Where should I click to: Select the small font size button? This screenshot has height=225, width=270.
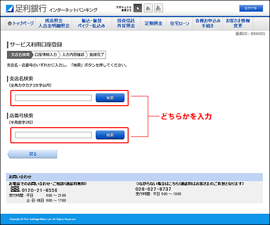pyautogui.click(x=138, y=8)
